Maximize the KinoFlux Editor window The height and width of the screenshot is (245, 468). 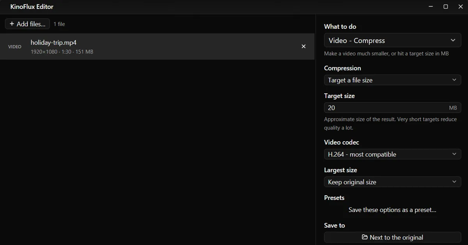[446, 7]
